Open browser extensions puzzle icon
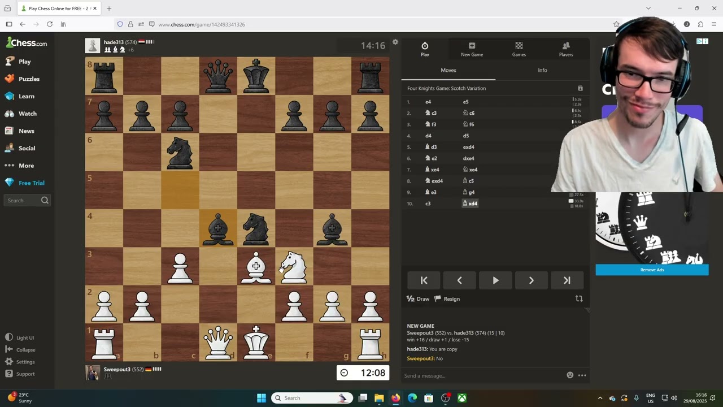This screenshot has width=723, height=407. point(700,24)
